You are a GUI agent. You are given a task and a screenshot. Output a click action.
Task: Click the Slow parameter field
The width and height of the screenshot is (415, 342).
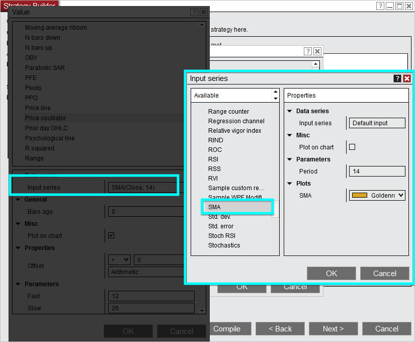(151, 308)
